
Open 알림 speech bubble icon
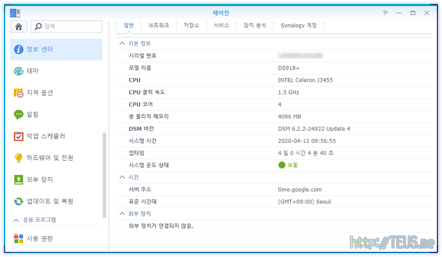[18, 115]
